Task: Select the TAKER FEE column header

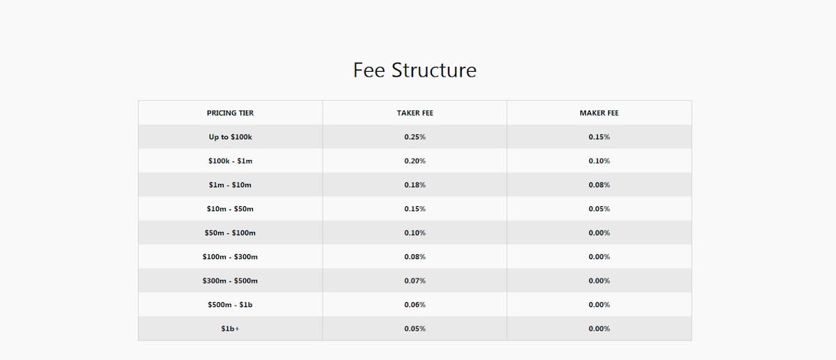Action: tap(415, 113)
